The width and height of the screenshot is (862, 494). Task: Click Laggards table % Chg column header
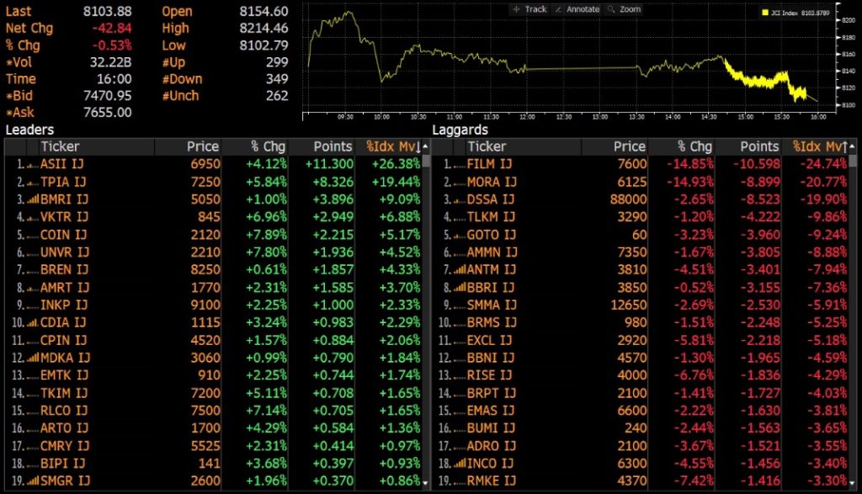694,146
